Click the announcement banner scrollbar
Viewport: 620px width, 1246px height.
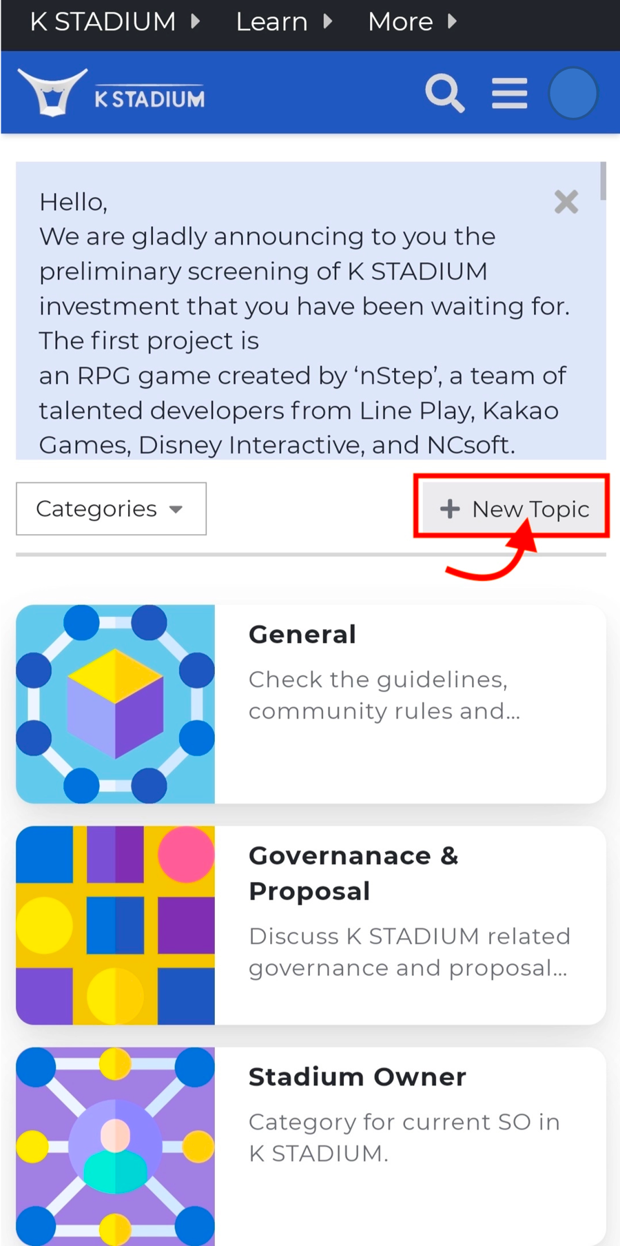[603, 181]
